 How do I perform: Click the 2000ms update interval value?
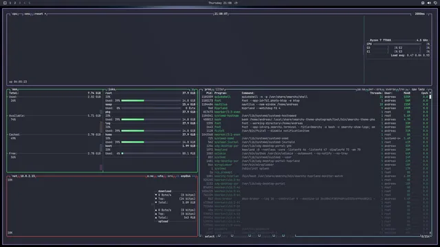(x=420, y=14)
